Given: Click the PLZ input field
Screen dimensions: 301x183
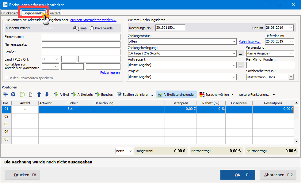Looking at the screenshot, I should click(69, 59).
